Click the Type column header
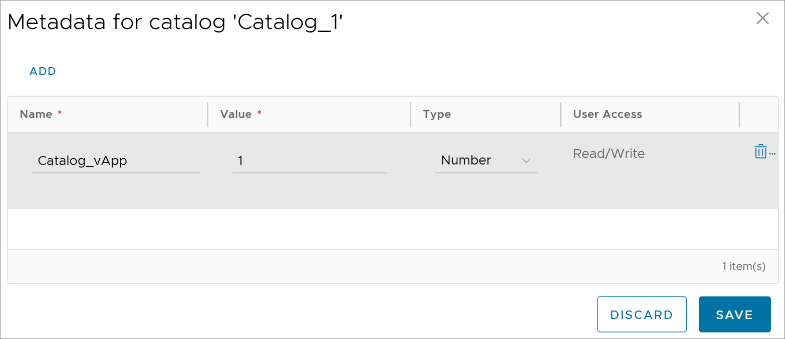The image size is (785, 339). [x=437, y=114]
